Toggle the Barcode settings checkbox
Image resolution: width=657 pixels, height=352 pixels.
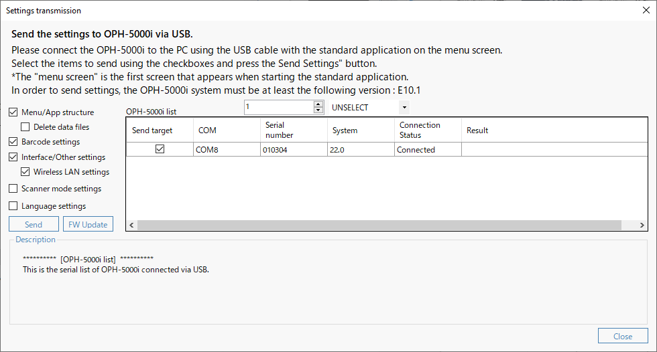13,142
